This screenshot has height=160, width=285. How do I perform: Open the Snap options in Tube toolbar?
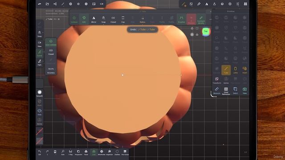pos(103,19)
